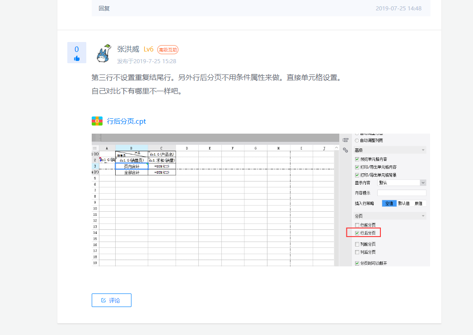Uncheck 预览单元格内容 option

358,159
